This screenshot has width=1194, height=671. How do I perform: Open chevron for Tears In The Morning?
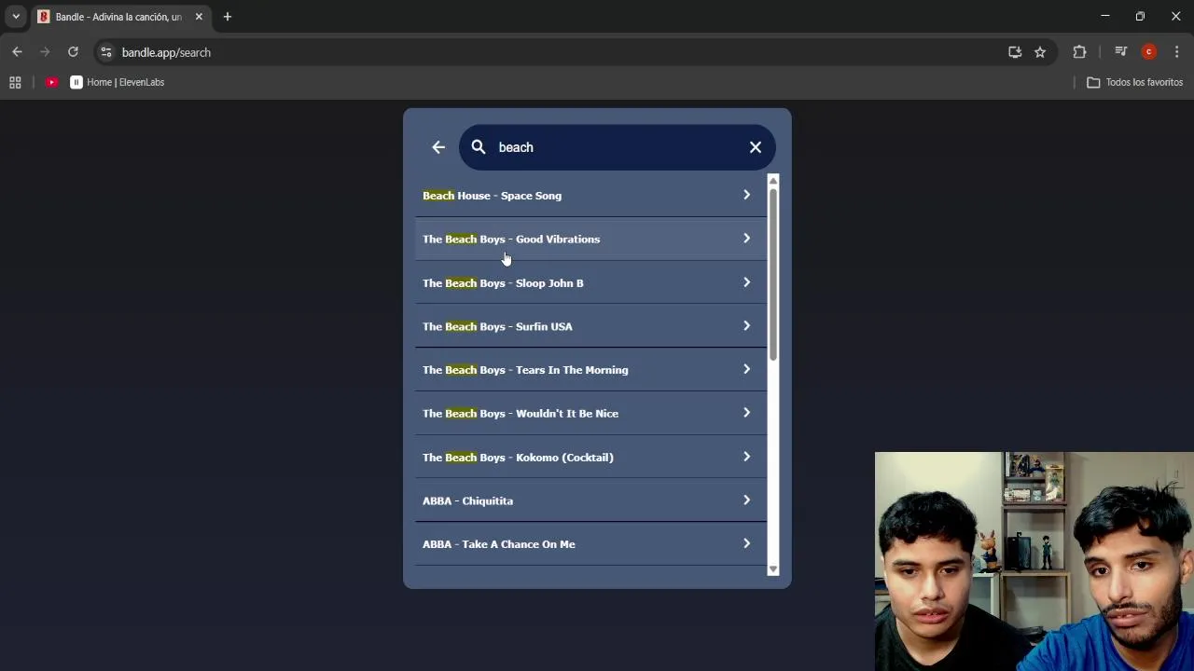click(746, 369)
